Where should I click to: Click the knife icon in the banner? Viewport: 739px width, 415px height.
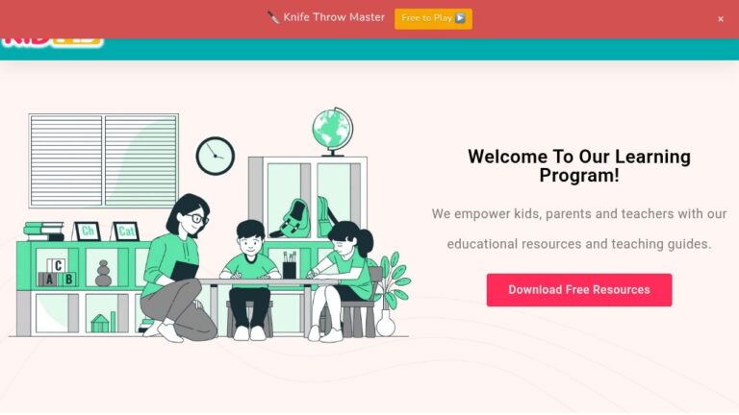pyautogui.click(x=273, y=18)
